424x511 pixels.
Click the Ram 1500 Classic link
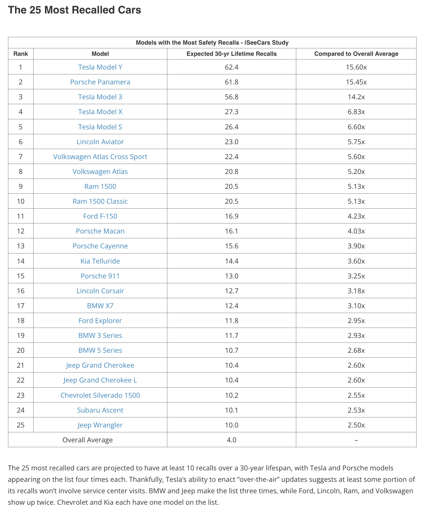(100, 201)
